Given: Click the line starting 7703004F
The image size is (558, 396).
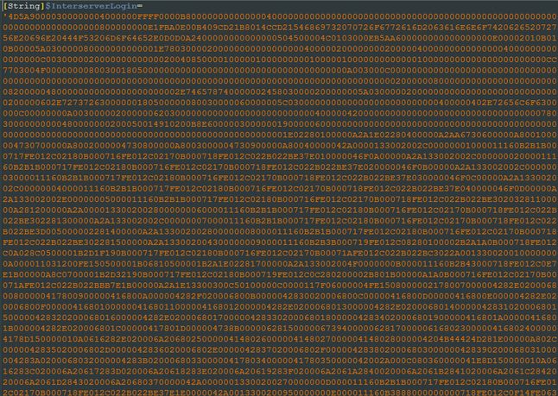Looking at the screenshot, I should click(281, 70).
